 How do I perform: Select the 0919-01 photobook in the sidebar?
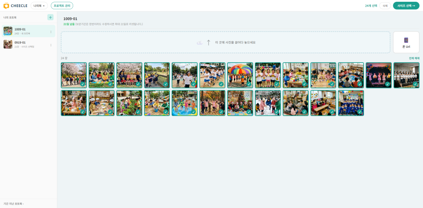point(28,44)
